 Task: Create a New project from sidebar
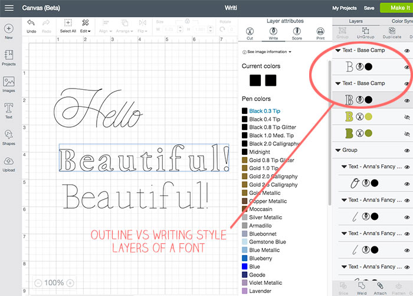[9, 31]
